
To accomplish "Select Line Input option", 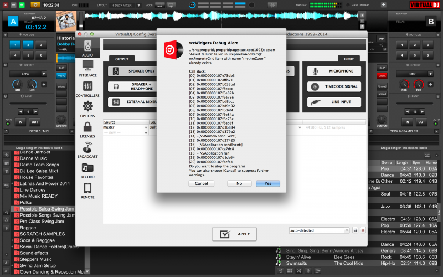I will tap(334, 102).
